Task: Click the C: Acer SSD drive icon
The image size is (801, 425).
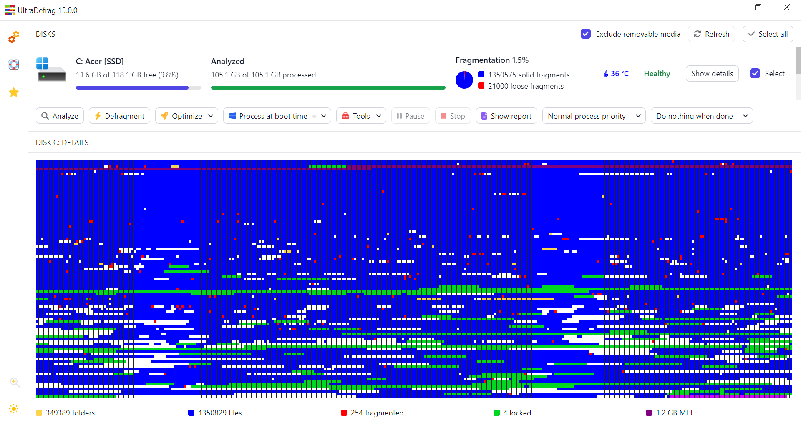Action: (x=51, y=70)
